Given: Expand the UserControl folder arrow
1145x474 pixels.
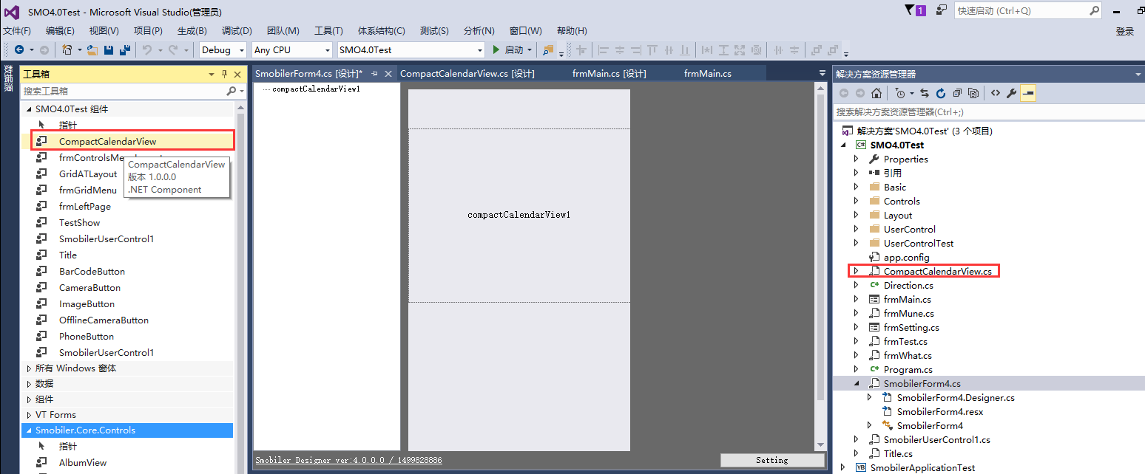Looking at the screenshot, I should coord(857,229).
